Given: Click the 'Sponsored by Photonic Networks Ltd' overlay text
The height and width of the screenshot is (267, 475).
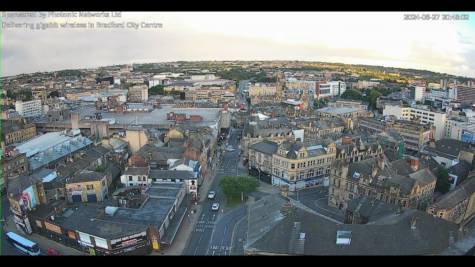Looking at the screenshot, I should click(x=62, y=15).
